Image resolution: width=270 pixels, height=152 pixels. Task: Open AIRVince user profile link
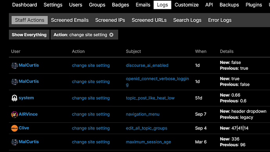point(28,114)
